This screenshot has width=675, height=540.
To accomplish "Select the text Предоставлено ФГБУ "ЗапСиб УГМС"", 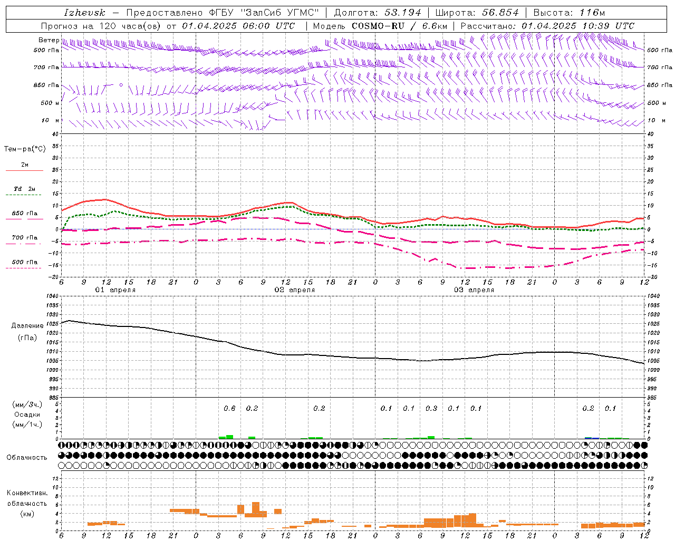I will point(223,13).
